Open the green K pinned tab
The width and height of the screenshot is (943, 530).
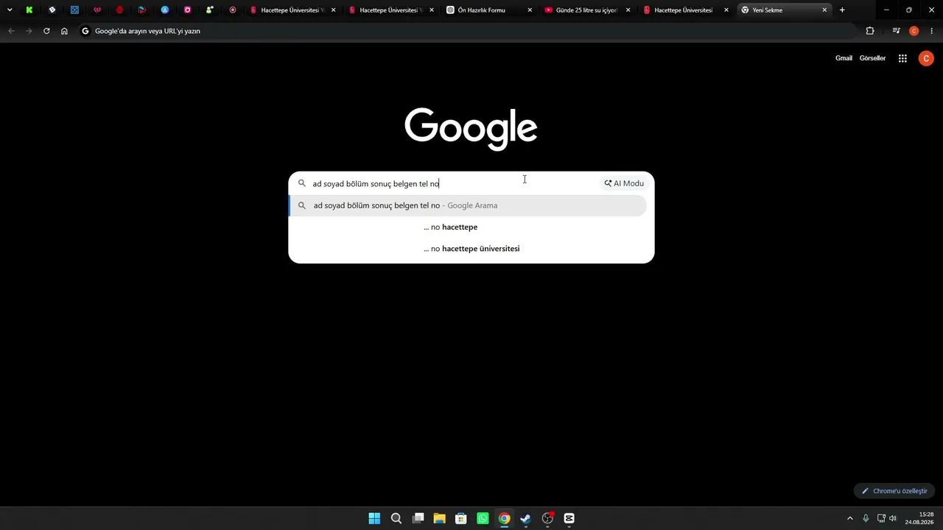pyautogui.click(x=29, y=10)
